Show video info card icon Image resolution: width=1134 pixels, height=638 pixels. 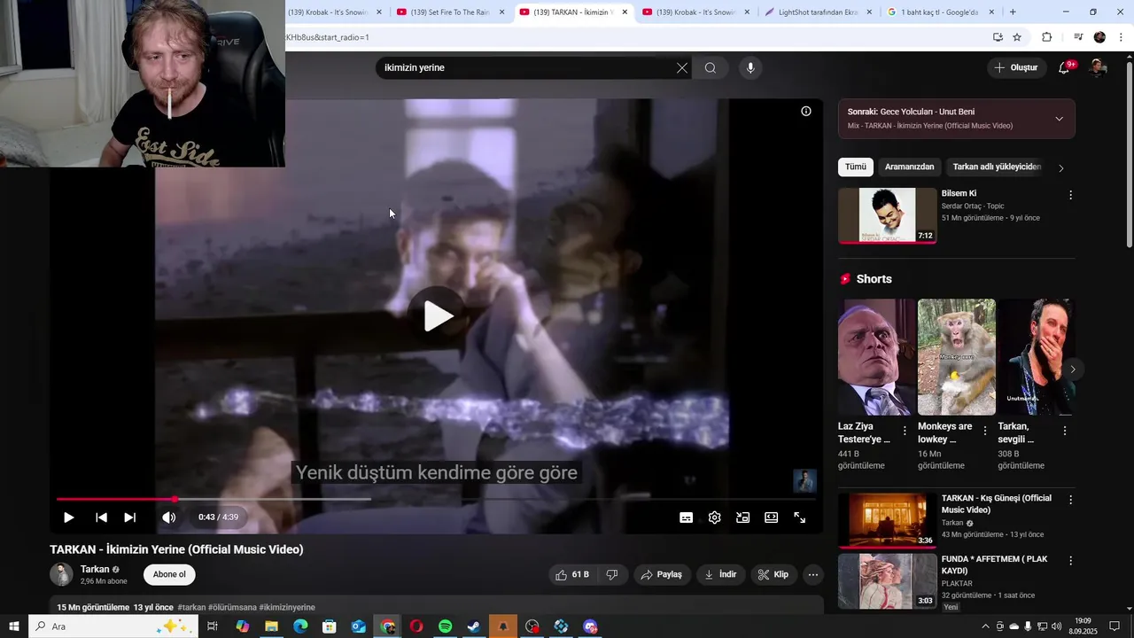806,111
